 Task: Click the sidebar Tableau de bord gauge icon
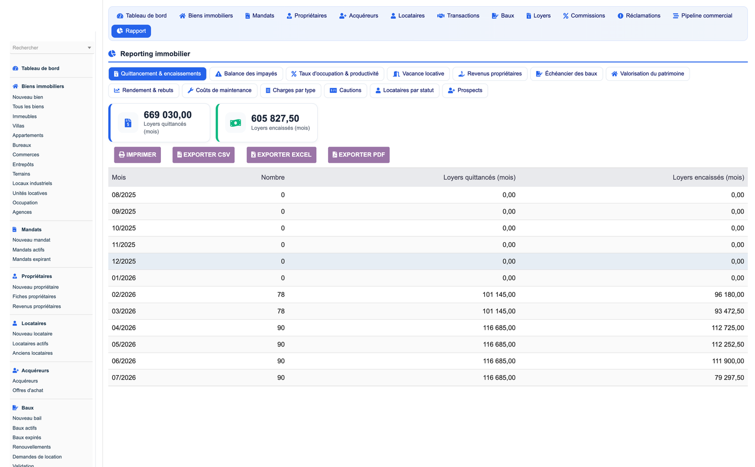(15, 68)
